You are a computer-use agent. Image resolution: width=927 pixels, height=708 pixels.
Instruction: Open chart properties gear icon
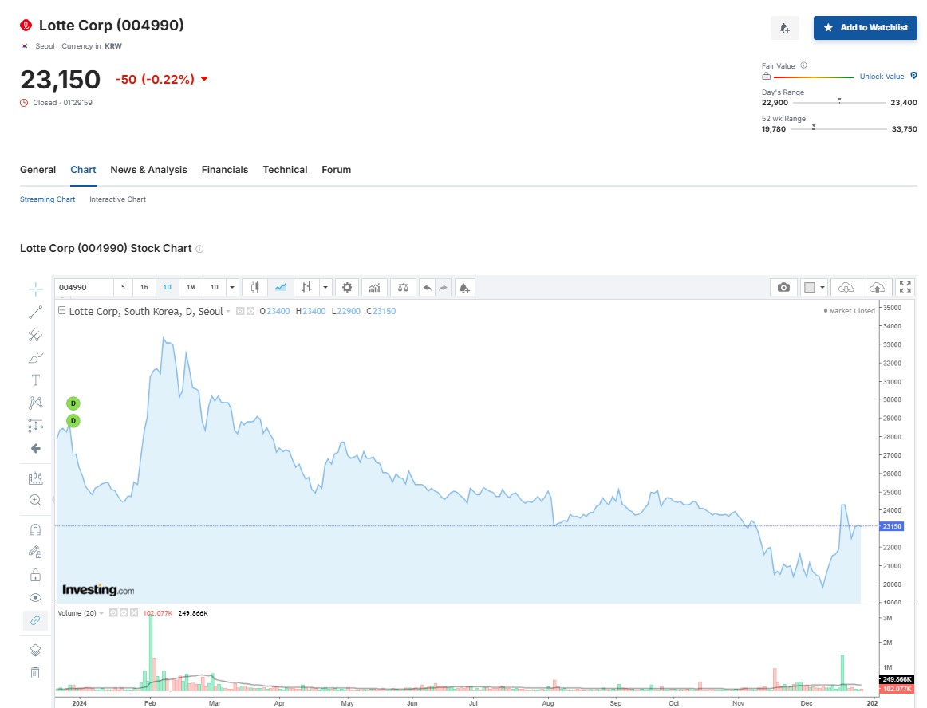click(347, 287)
